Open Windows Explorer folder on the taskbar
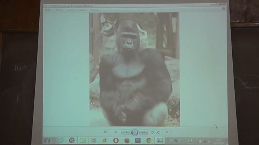 coord(83,141)
